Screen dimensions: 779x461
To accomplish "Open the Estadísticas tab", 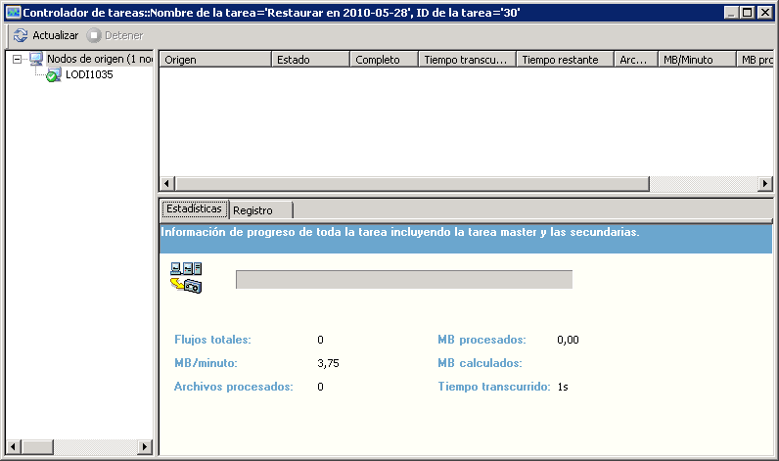I will (194, 209).
